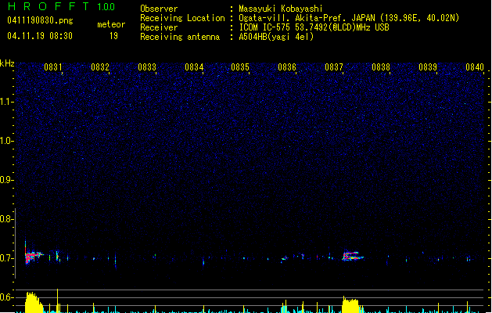This screenshot has height=313, width=492.
Task: Click the date stamp 04.11.19 08:30
Action: (40, 36)
